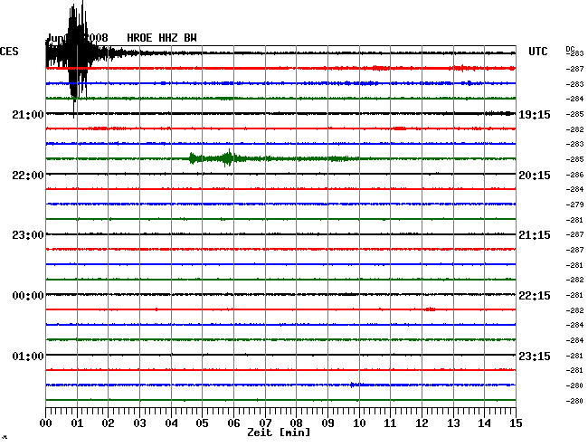Click the large black earthquake waveform burst
588x447 pixels.
77,56
